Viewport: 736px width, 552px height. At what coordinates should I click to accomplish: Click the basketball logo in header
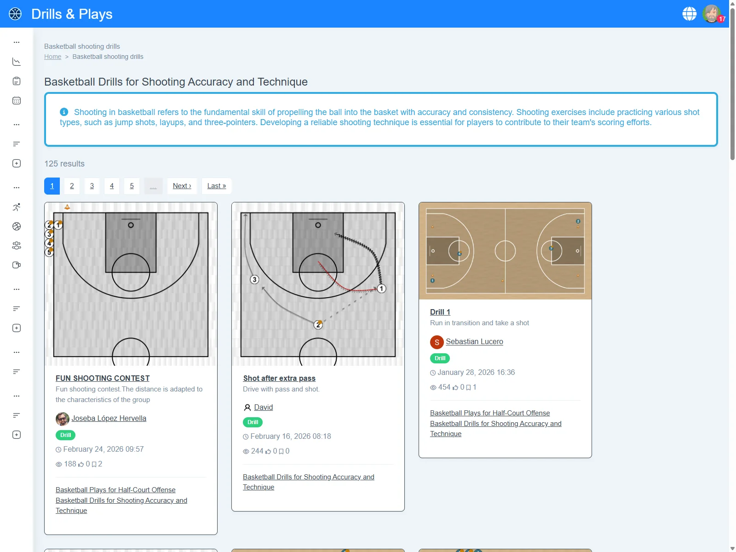[15, 14]
